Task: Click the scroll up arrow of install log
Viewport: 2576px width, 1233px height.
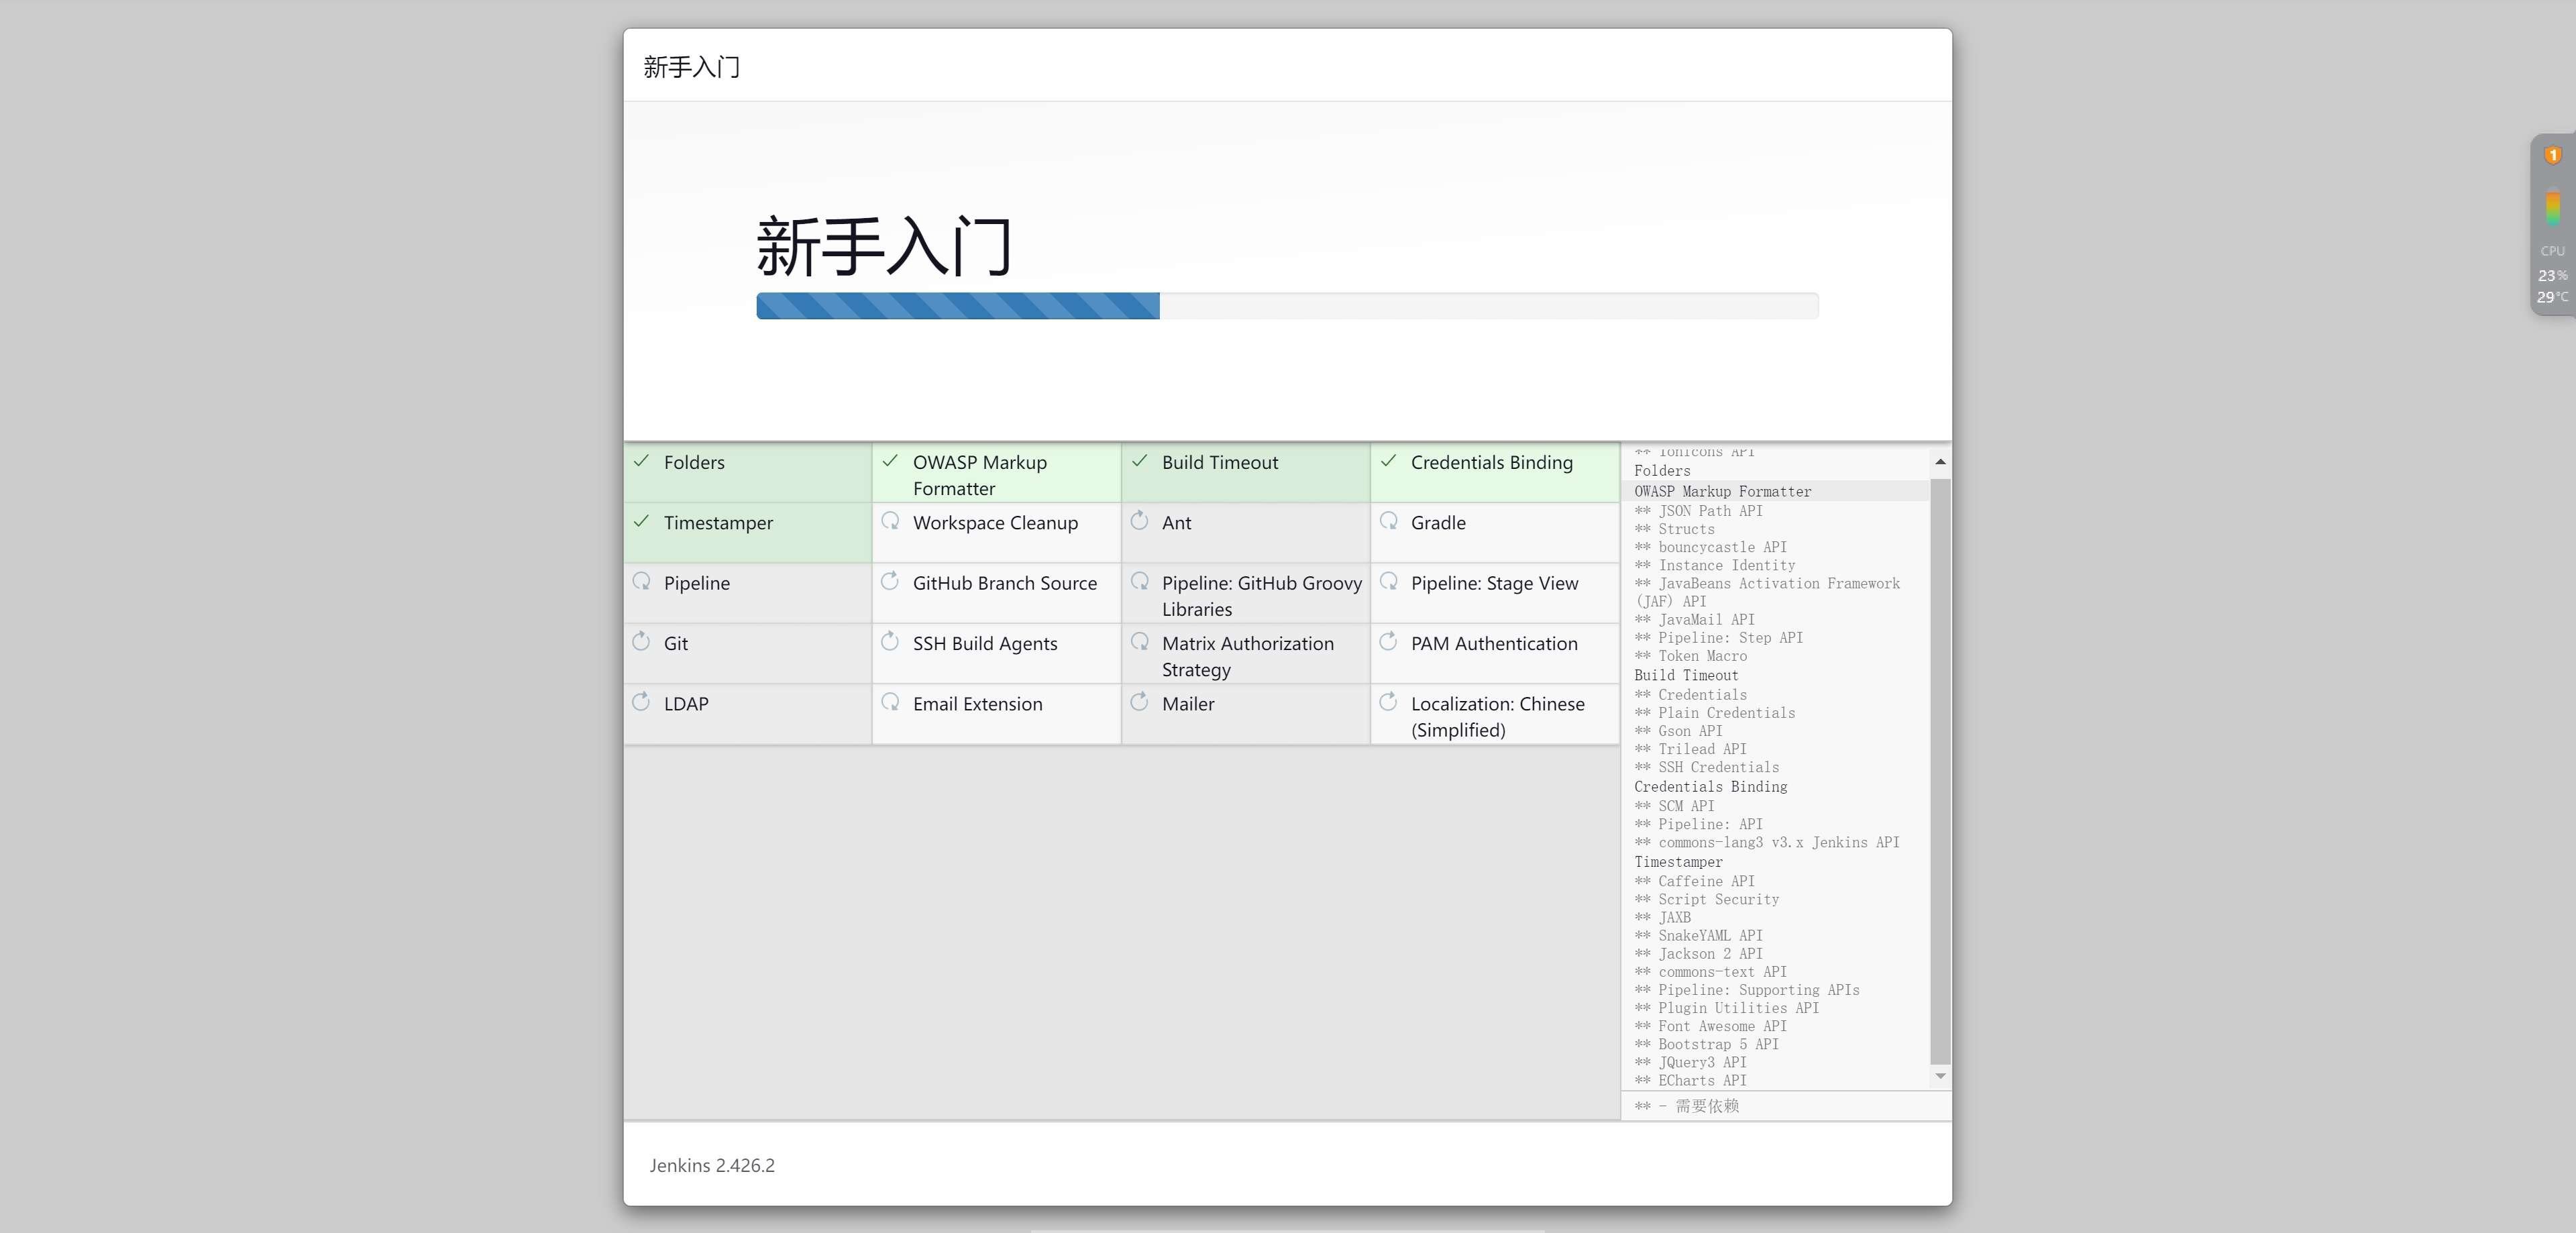Action: point(1940,461)
